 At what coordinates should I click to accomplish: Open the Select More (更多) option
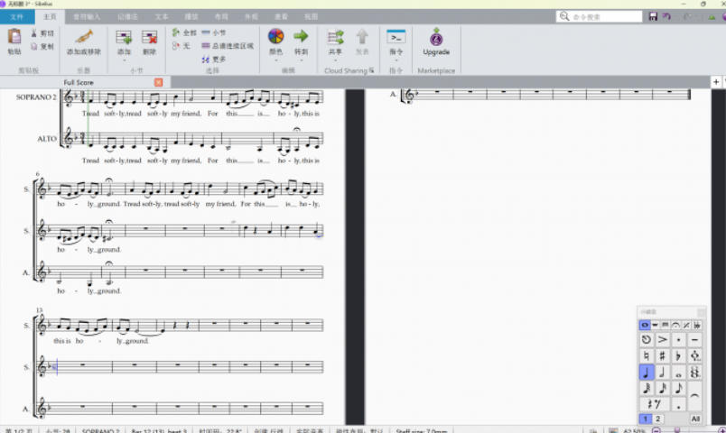point(214,60)
